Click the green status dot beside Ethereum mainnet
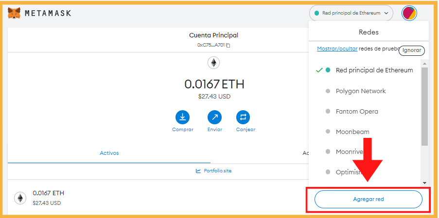The width and height of the screenshot is (439, 218). (328, 70)
